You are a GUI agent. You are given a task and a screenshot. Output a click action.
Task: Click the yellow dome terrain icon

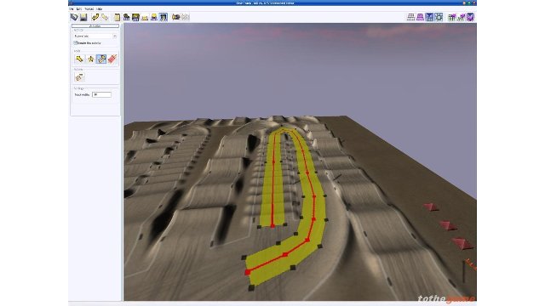154,17
